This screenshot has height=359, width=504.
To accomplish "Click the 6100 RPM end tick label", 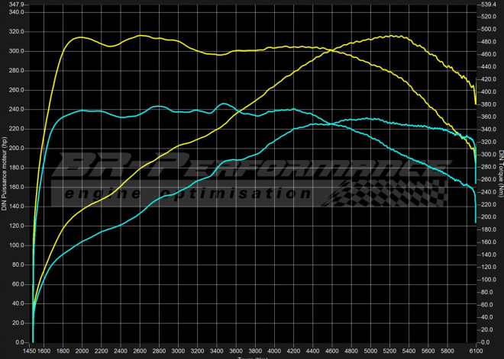I will pos(475,351).
